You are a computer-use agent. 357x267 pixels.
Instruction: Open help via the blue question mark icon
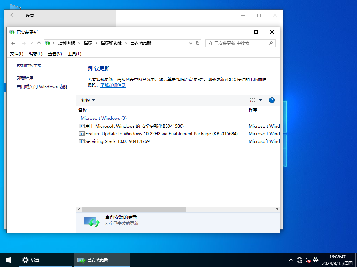(272, 100)
